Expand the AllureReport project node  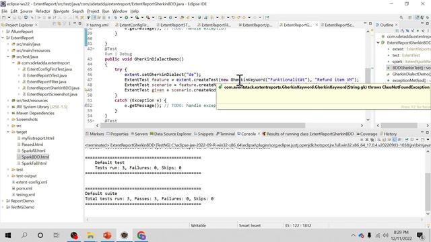[3, 32]
